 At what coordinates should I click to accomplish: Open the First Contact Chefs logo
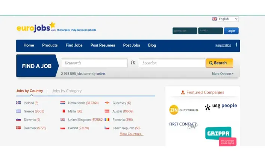tap(184, 125)
